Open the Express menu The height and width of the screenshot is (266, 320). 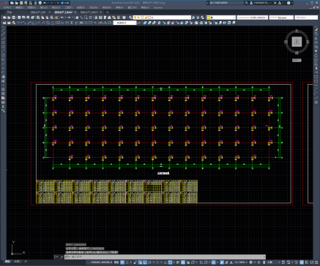158,7
